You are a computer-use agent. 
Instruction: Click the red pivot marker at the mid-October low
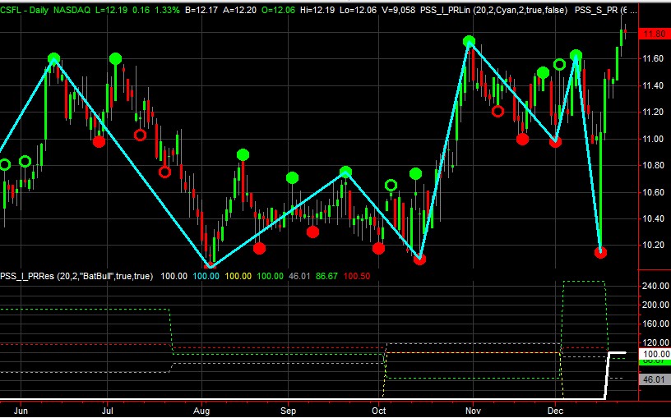(x=420, y=259)
